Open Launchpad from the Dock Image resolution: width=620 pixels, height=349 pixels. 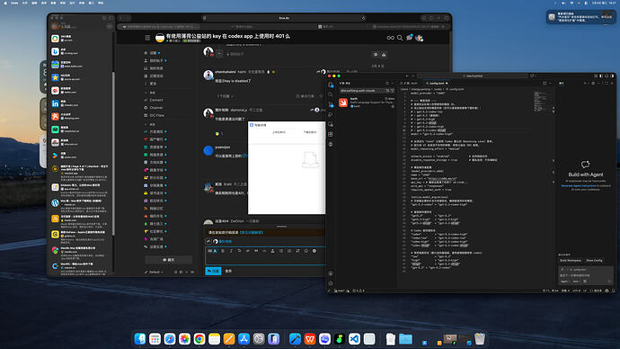[155, 339]
